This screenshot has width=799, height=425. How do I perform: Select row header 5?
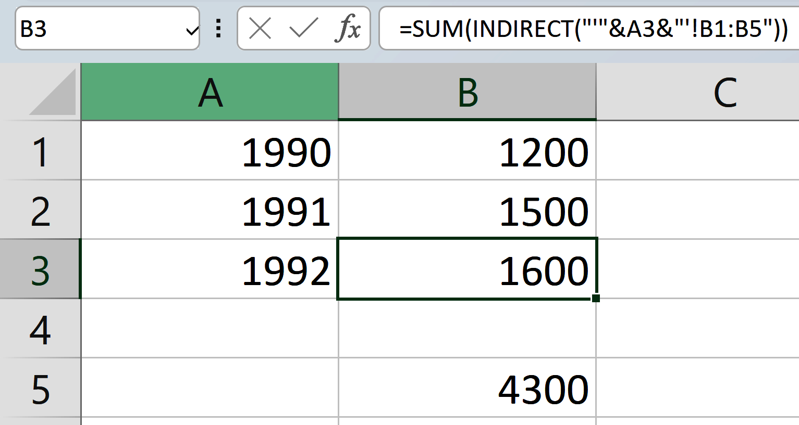point(40,388)
